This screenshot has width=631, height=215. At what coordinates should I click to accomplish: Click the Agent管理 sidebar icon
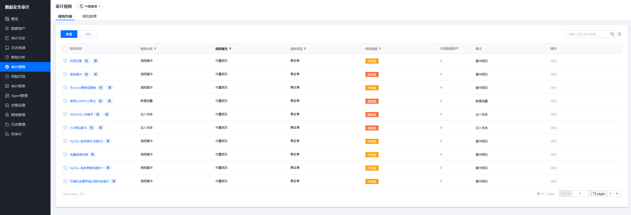(7, 96)
